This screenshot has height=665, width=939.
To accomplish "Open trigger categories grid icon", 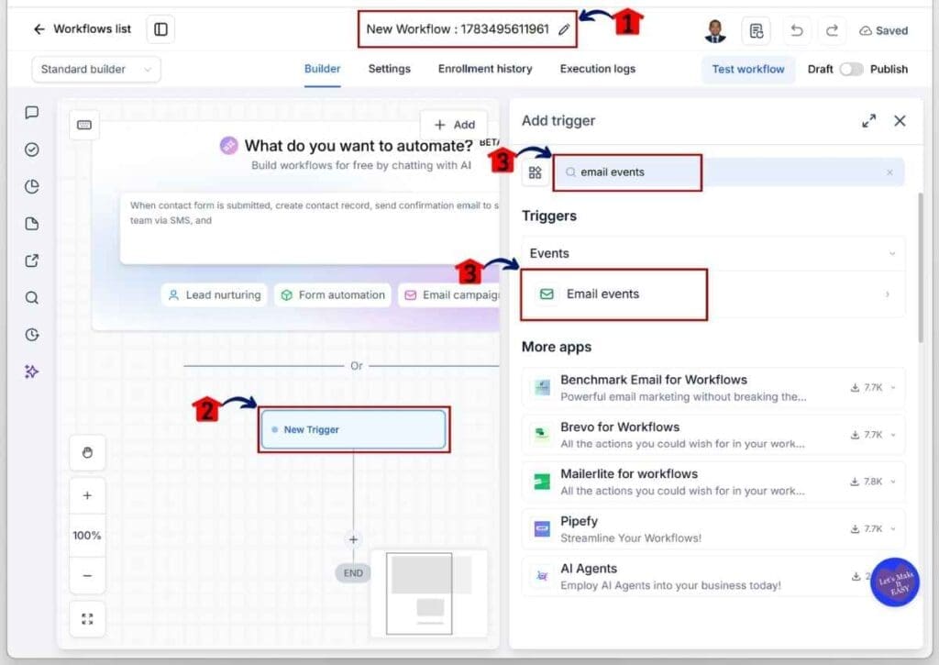I will [535, 173].
